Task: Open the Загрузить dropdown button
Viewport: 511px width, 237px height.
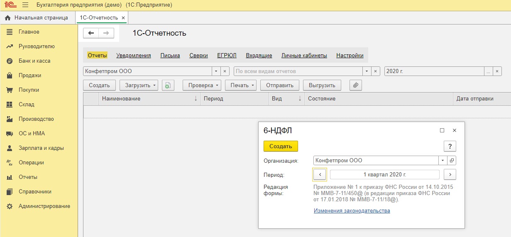Action: coord(139,86)
